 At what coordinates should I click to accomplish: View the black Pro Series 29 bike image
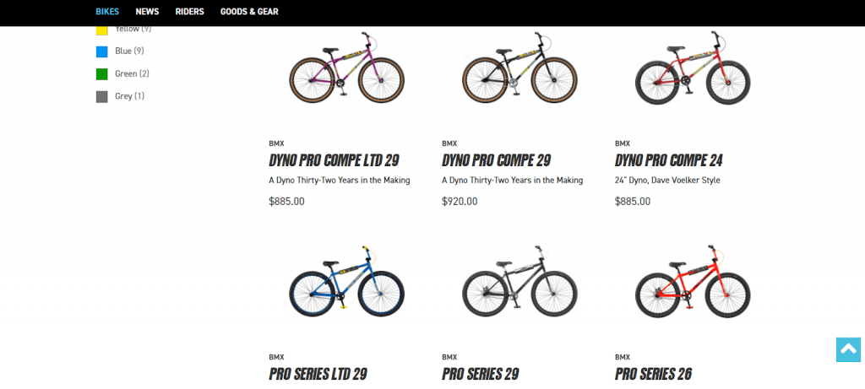click(x=520, y=282)
